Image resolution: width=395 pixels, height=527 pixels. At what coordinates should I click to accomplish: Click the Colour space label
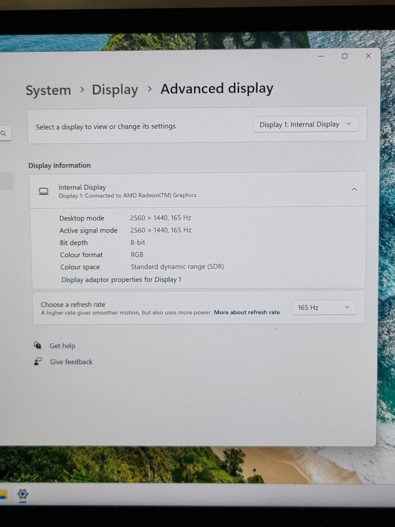coord(80,267)
